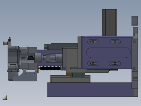Viewport: 141px width, 106px height.
Task: Click the slotted screw head on the gripper body
Action: pyautogui.click(x=23, y=58)
